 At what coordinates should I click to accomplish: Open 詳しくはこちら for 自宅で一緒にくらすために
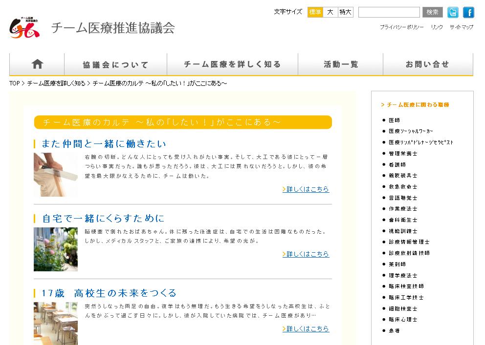(306, 254)
